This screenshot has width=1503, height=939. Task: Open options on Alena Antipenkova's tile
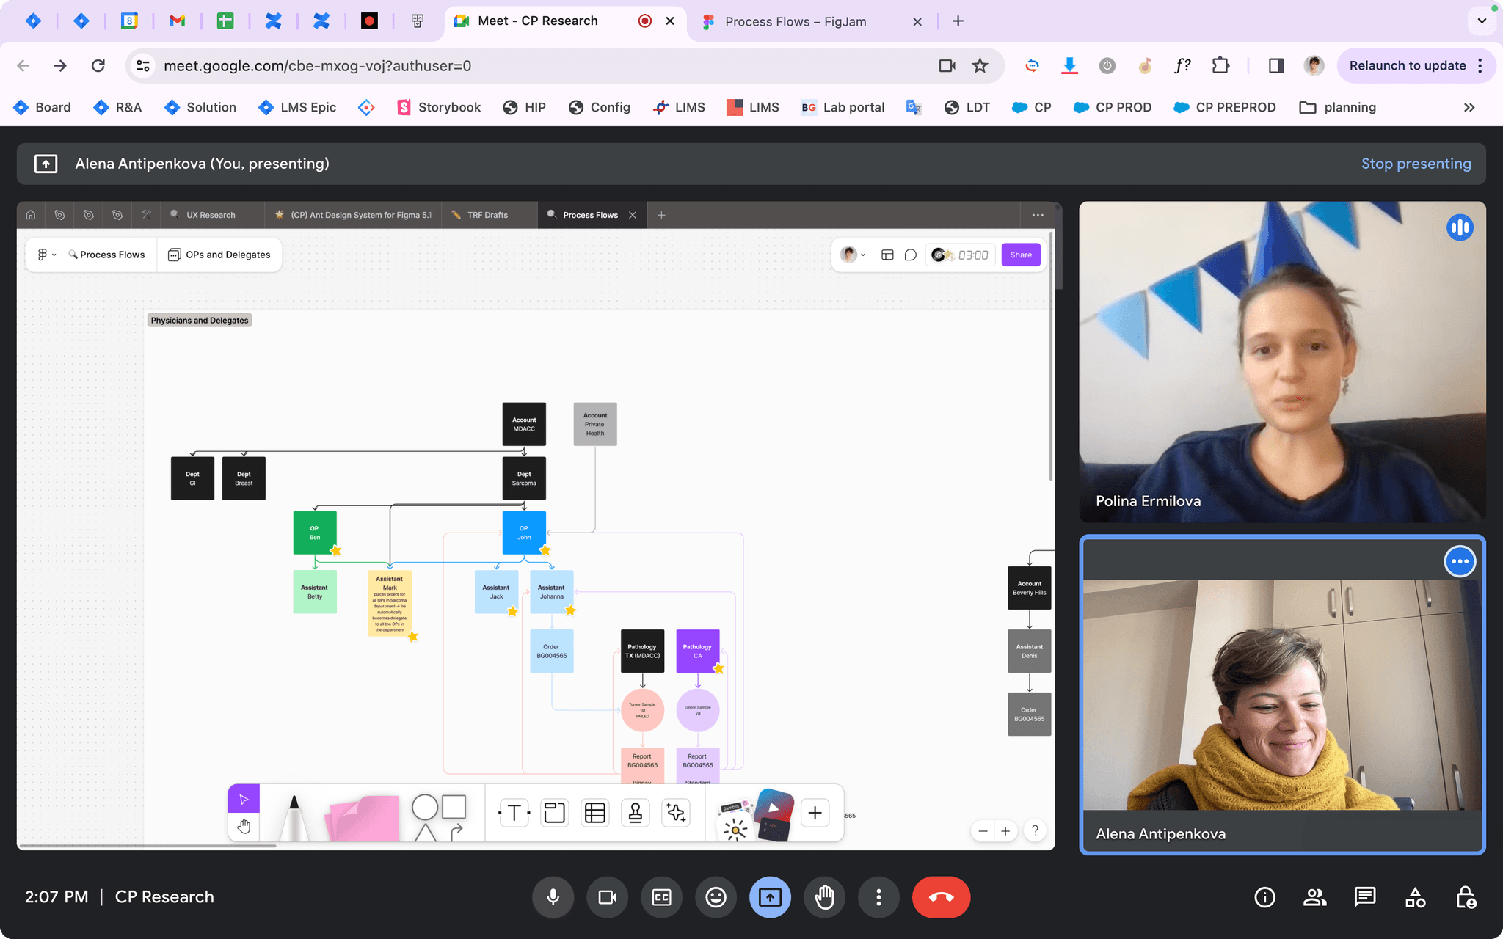1459,561
